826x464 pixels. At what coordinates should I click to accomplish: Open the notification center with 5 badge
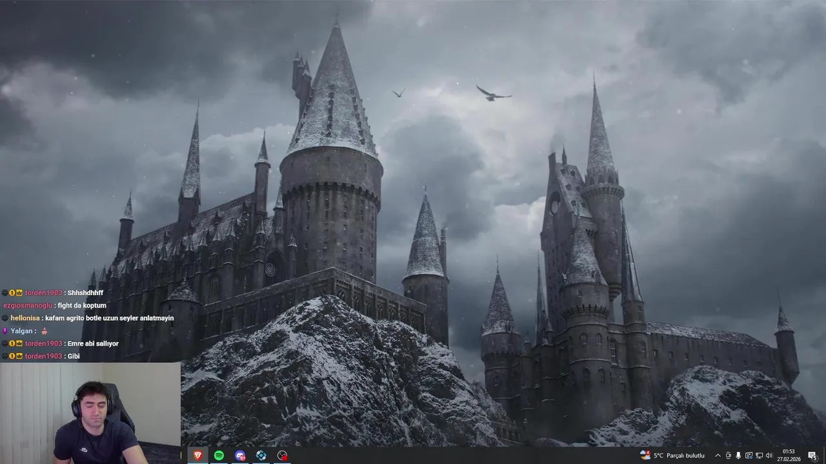point(812,456)
